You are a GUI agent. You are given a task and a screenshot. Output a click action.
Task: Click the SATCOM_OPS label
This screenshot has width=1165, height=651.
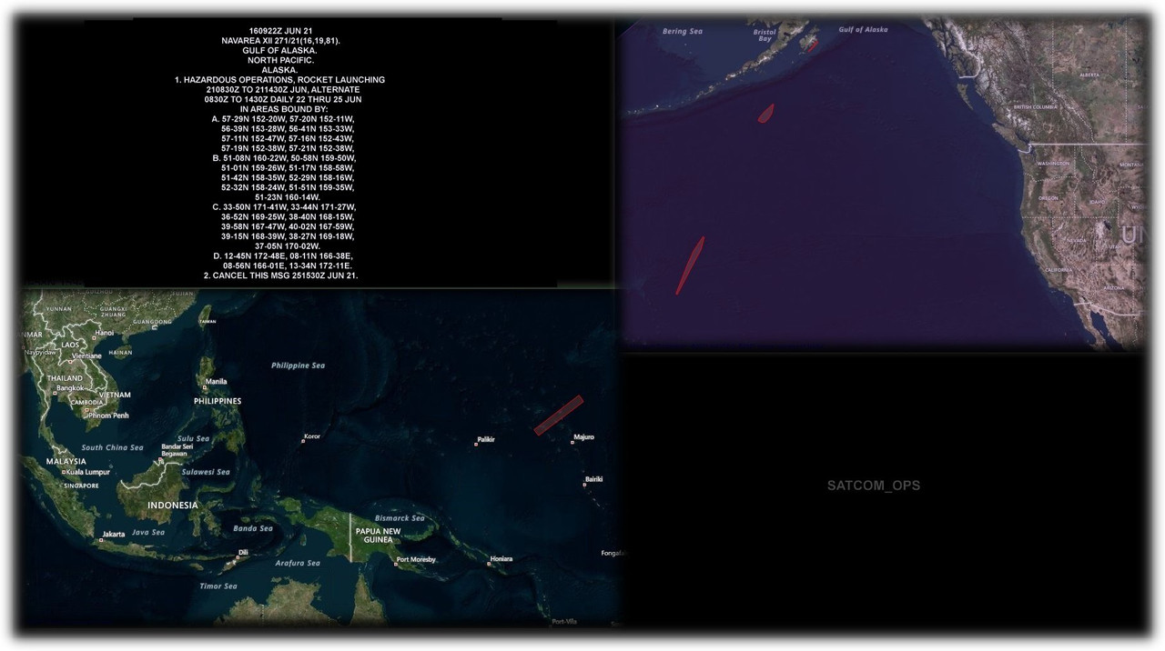873,486
